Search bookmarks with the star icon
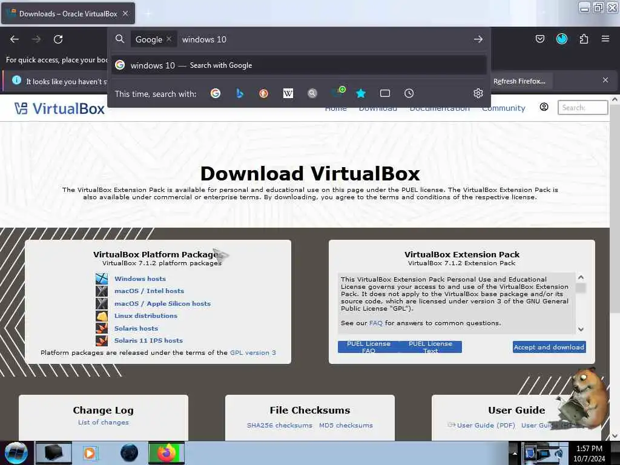This screenshot has height=465, width=620. pos(361,93)
